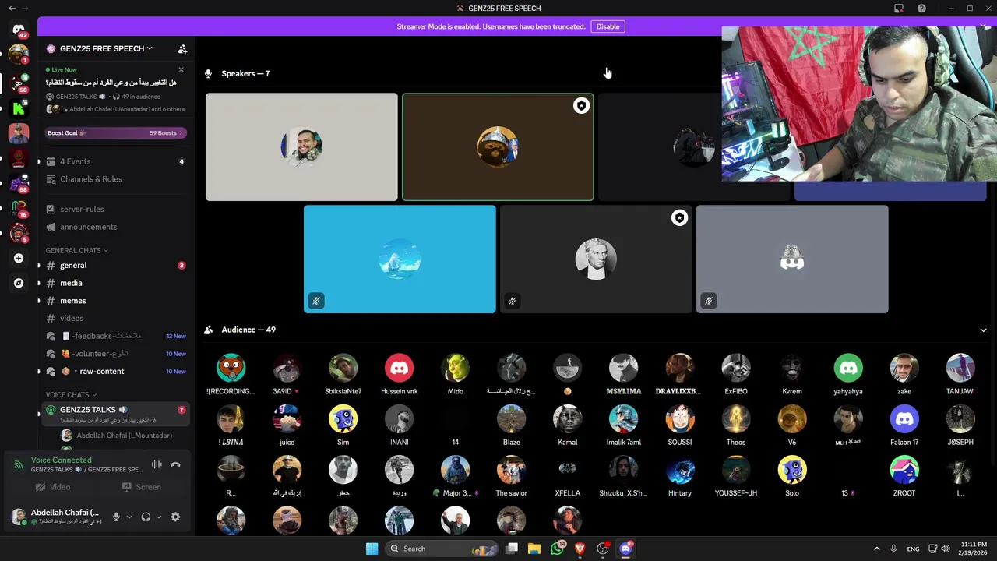The height and width of the screenshot is (561, 997).
Task: Open audience member SOUSSI
Action: point(680,425)
